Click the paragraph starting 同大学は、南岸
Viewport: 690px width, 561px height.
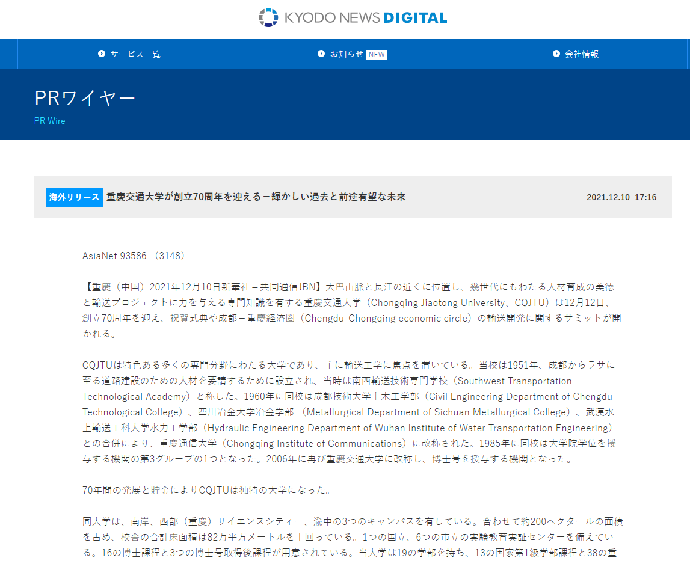(352, 536)
